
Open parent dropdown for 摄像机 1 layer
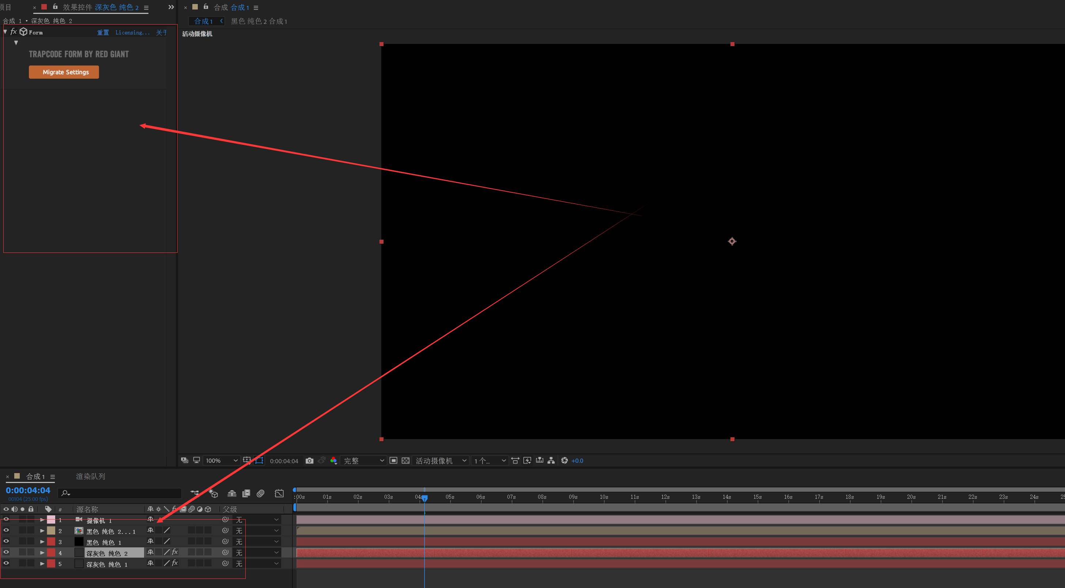pyautogui.click(x=256, y=520)
